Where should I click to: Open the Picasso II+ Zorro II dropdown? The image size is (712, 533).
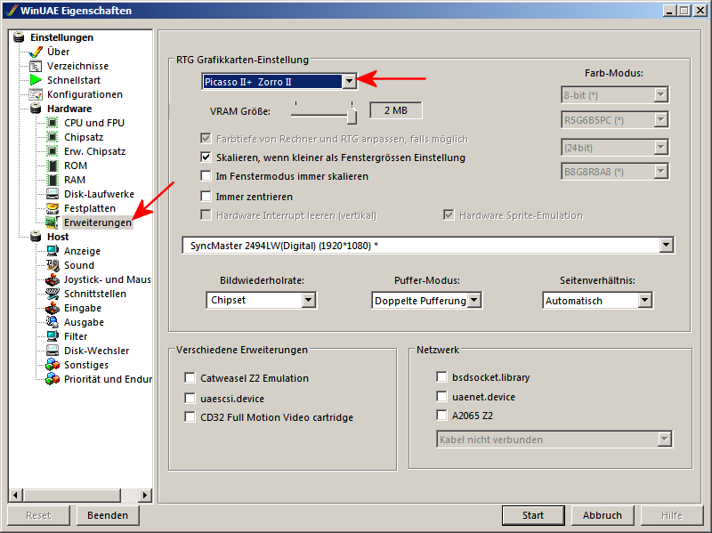tap(349, 81)
